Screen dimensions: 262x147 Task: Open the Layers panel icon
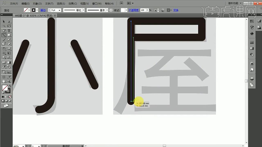(x=252, y=79)
